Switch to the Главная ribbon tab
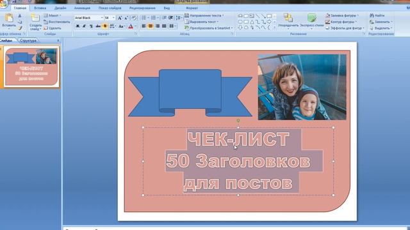Image resolution: width=410 pixels, height=230 pixels. (x=20, y=8)
